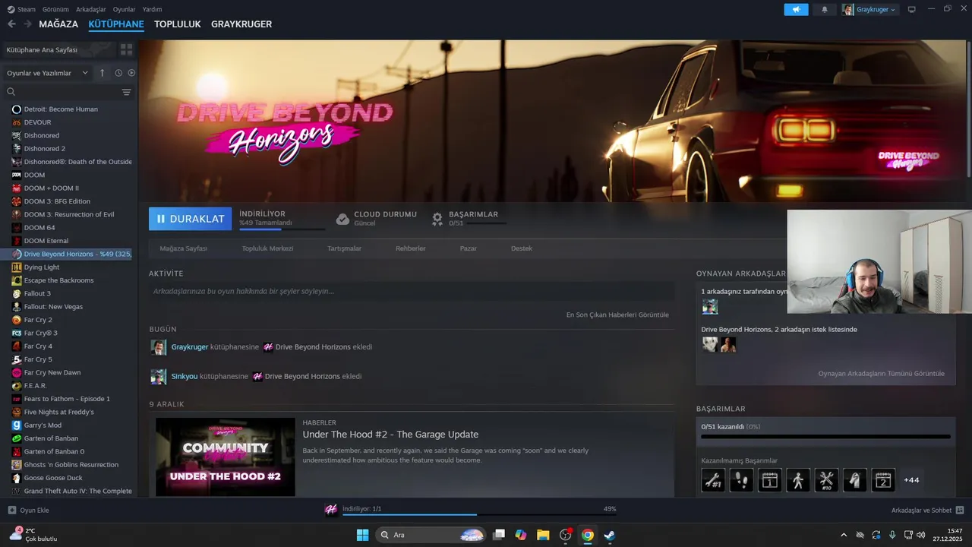Open the Graykruger account dropdown
Image resolution: width=972 pixels, height=547 pixels.
(x=869, y=9)
